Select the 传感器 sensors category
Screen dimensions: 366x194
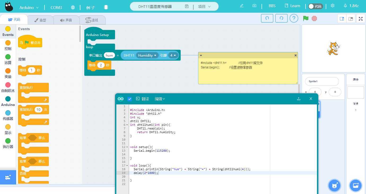pyautogui.click(x=8, y=115)
